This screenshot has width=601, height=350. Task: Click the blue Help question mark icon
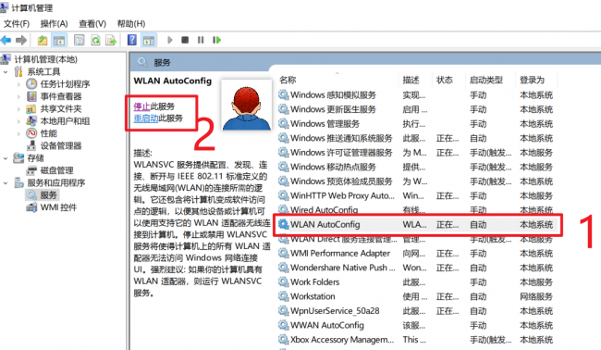pos(132,40)
